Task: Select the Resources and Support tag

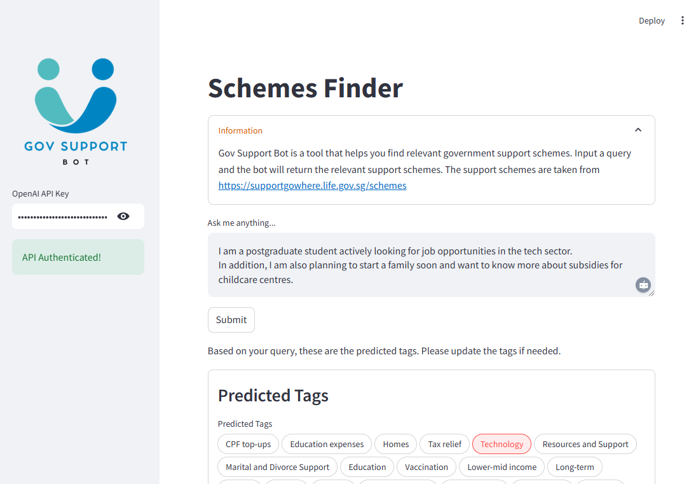Action: pyautogui.click(x=585, y=444)
